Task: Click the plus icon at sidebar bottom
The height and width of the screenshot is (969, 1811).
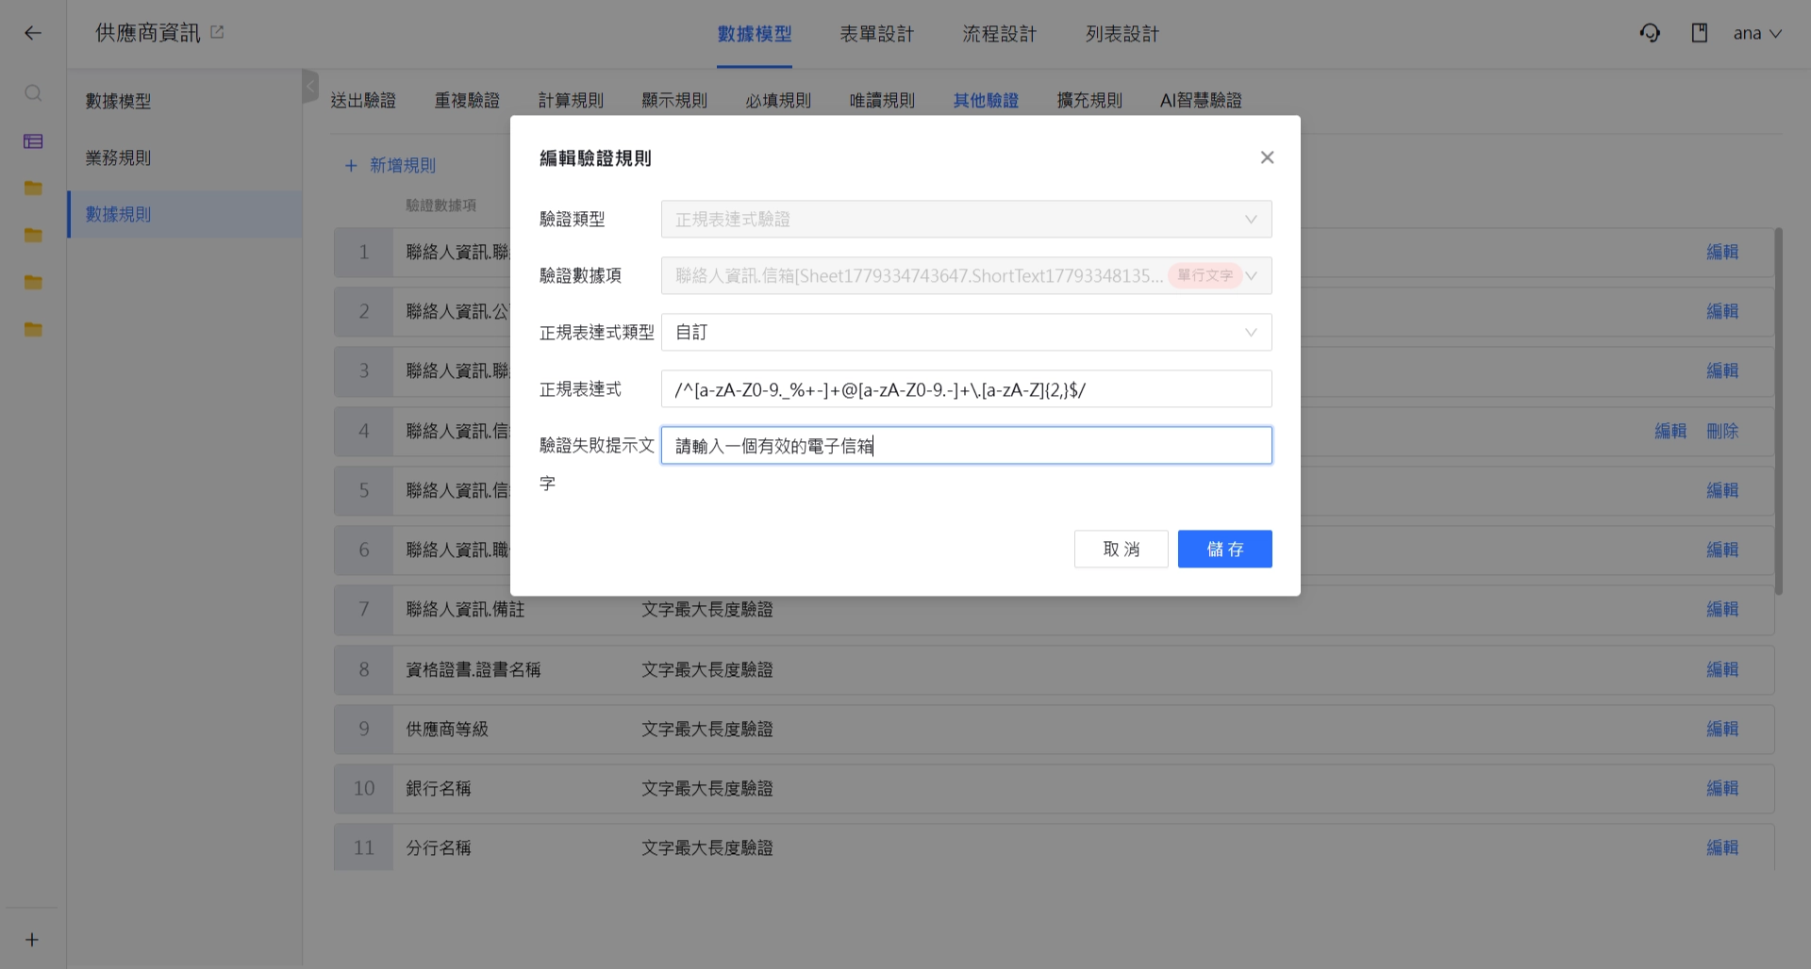Action: pyautogui.click(x=32, y=940)
